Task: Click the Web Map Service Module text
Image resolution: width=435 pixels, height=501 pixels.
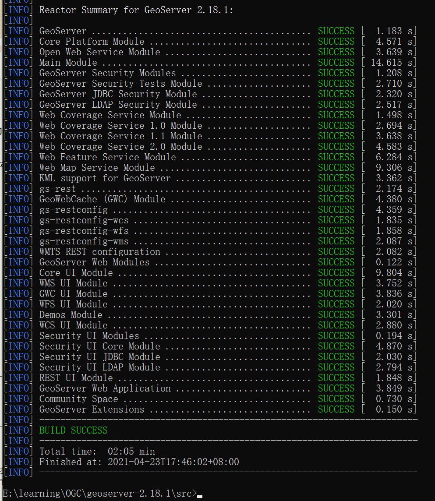Action: [97, 168]
